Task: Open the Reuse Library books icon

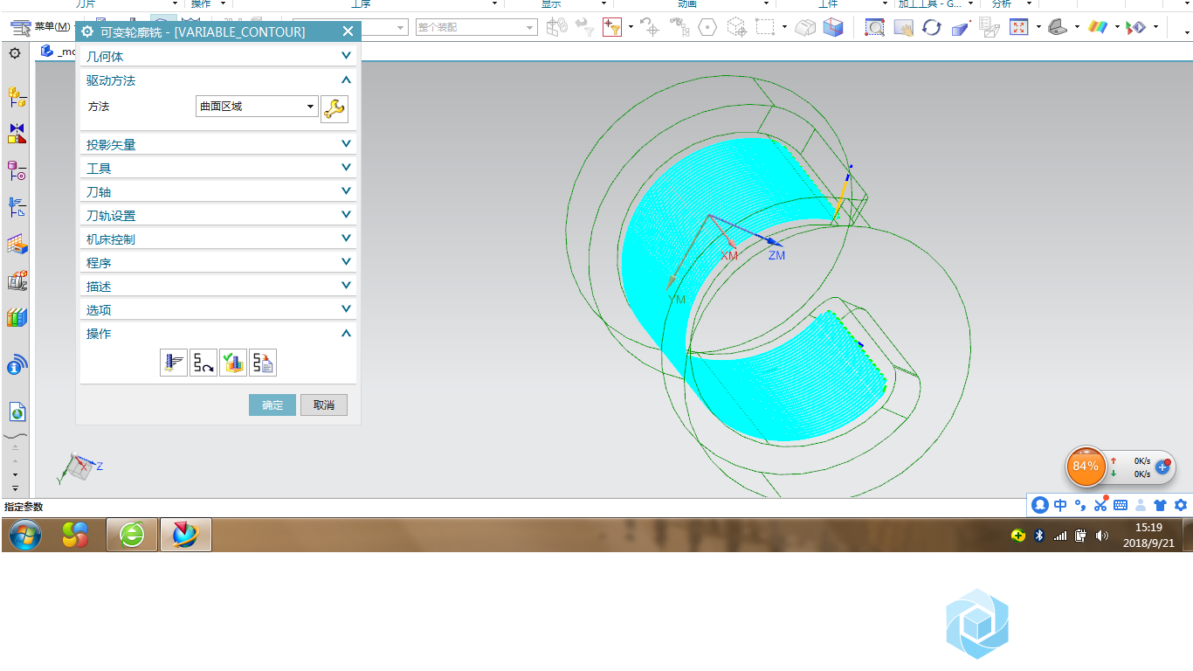Action: coord(17,317)
